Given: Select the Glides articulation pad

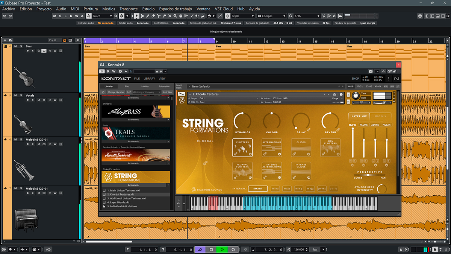Looking at the screenshot, I should (301, 148).
